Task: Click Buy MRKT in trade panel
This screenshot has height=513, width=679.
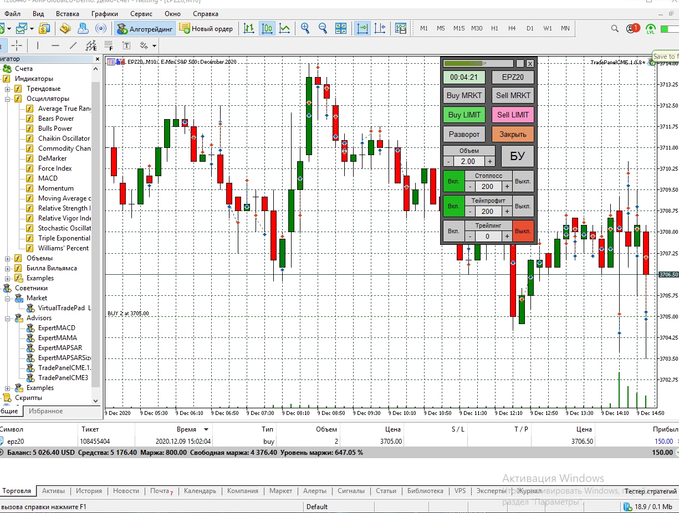Action: [x=464, y=95]
